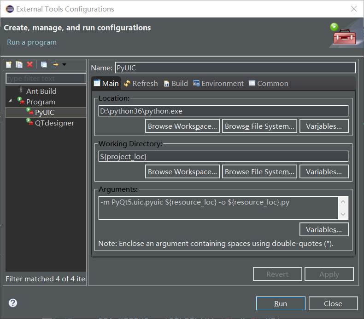Switch to the Main tab
Viewport: 364px width, 319px height.
tap(106, 83)
